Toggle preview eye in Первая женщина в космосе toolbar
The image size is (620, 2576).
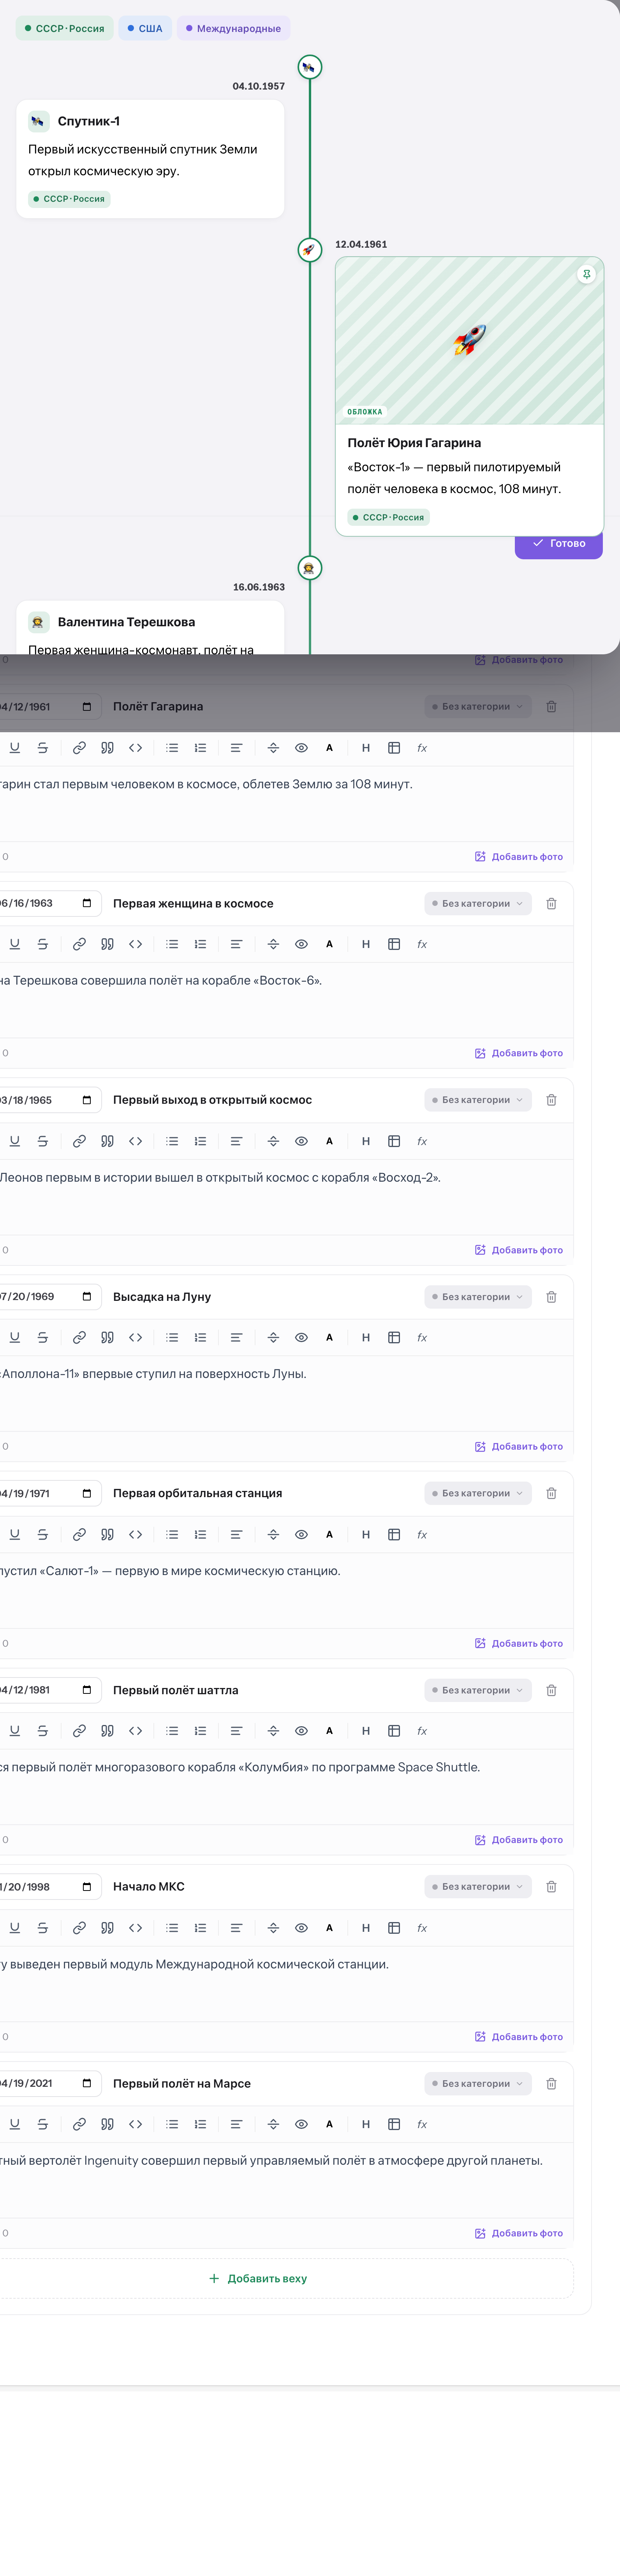pyautogui.click(x=301, y=944)
